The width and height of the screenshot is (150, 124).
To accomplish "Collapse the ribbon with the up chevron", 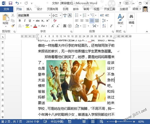I will (x=147, y=31).
